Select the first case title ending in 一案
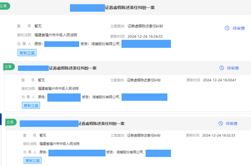The height and width of the screenshot is (166, 251). click(x=130, y=8)
